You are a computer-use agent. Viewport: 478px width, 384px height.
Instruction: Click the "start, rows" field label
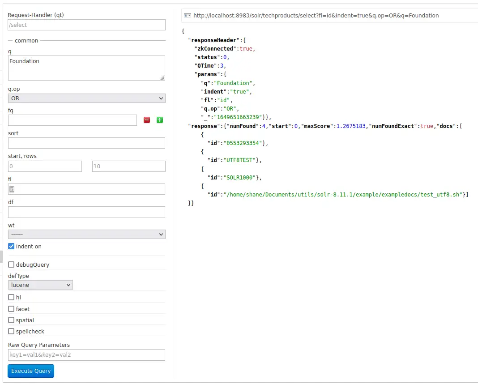[22, 156]
